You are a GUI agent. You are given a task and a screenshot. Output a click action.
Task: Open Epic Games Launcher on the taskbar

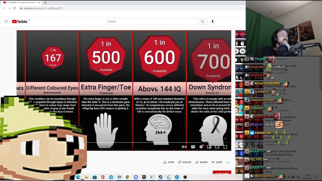(144, 177)
